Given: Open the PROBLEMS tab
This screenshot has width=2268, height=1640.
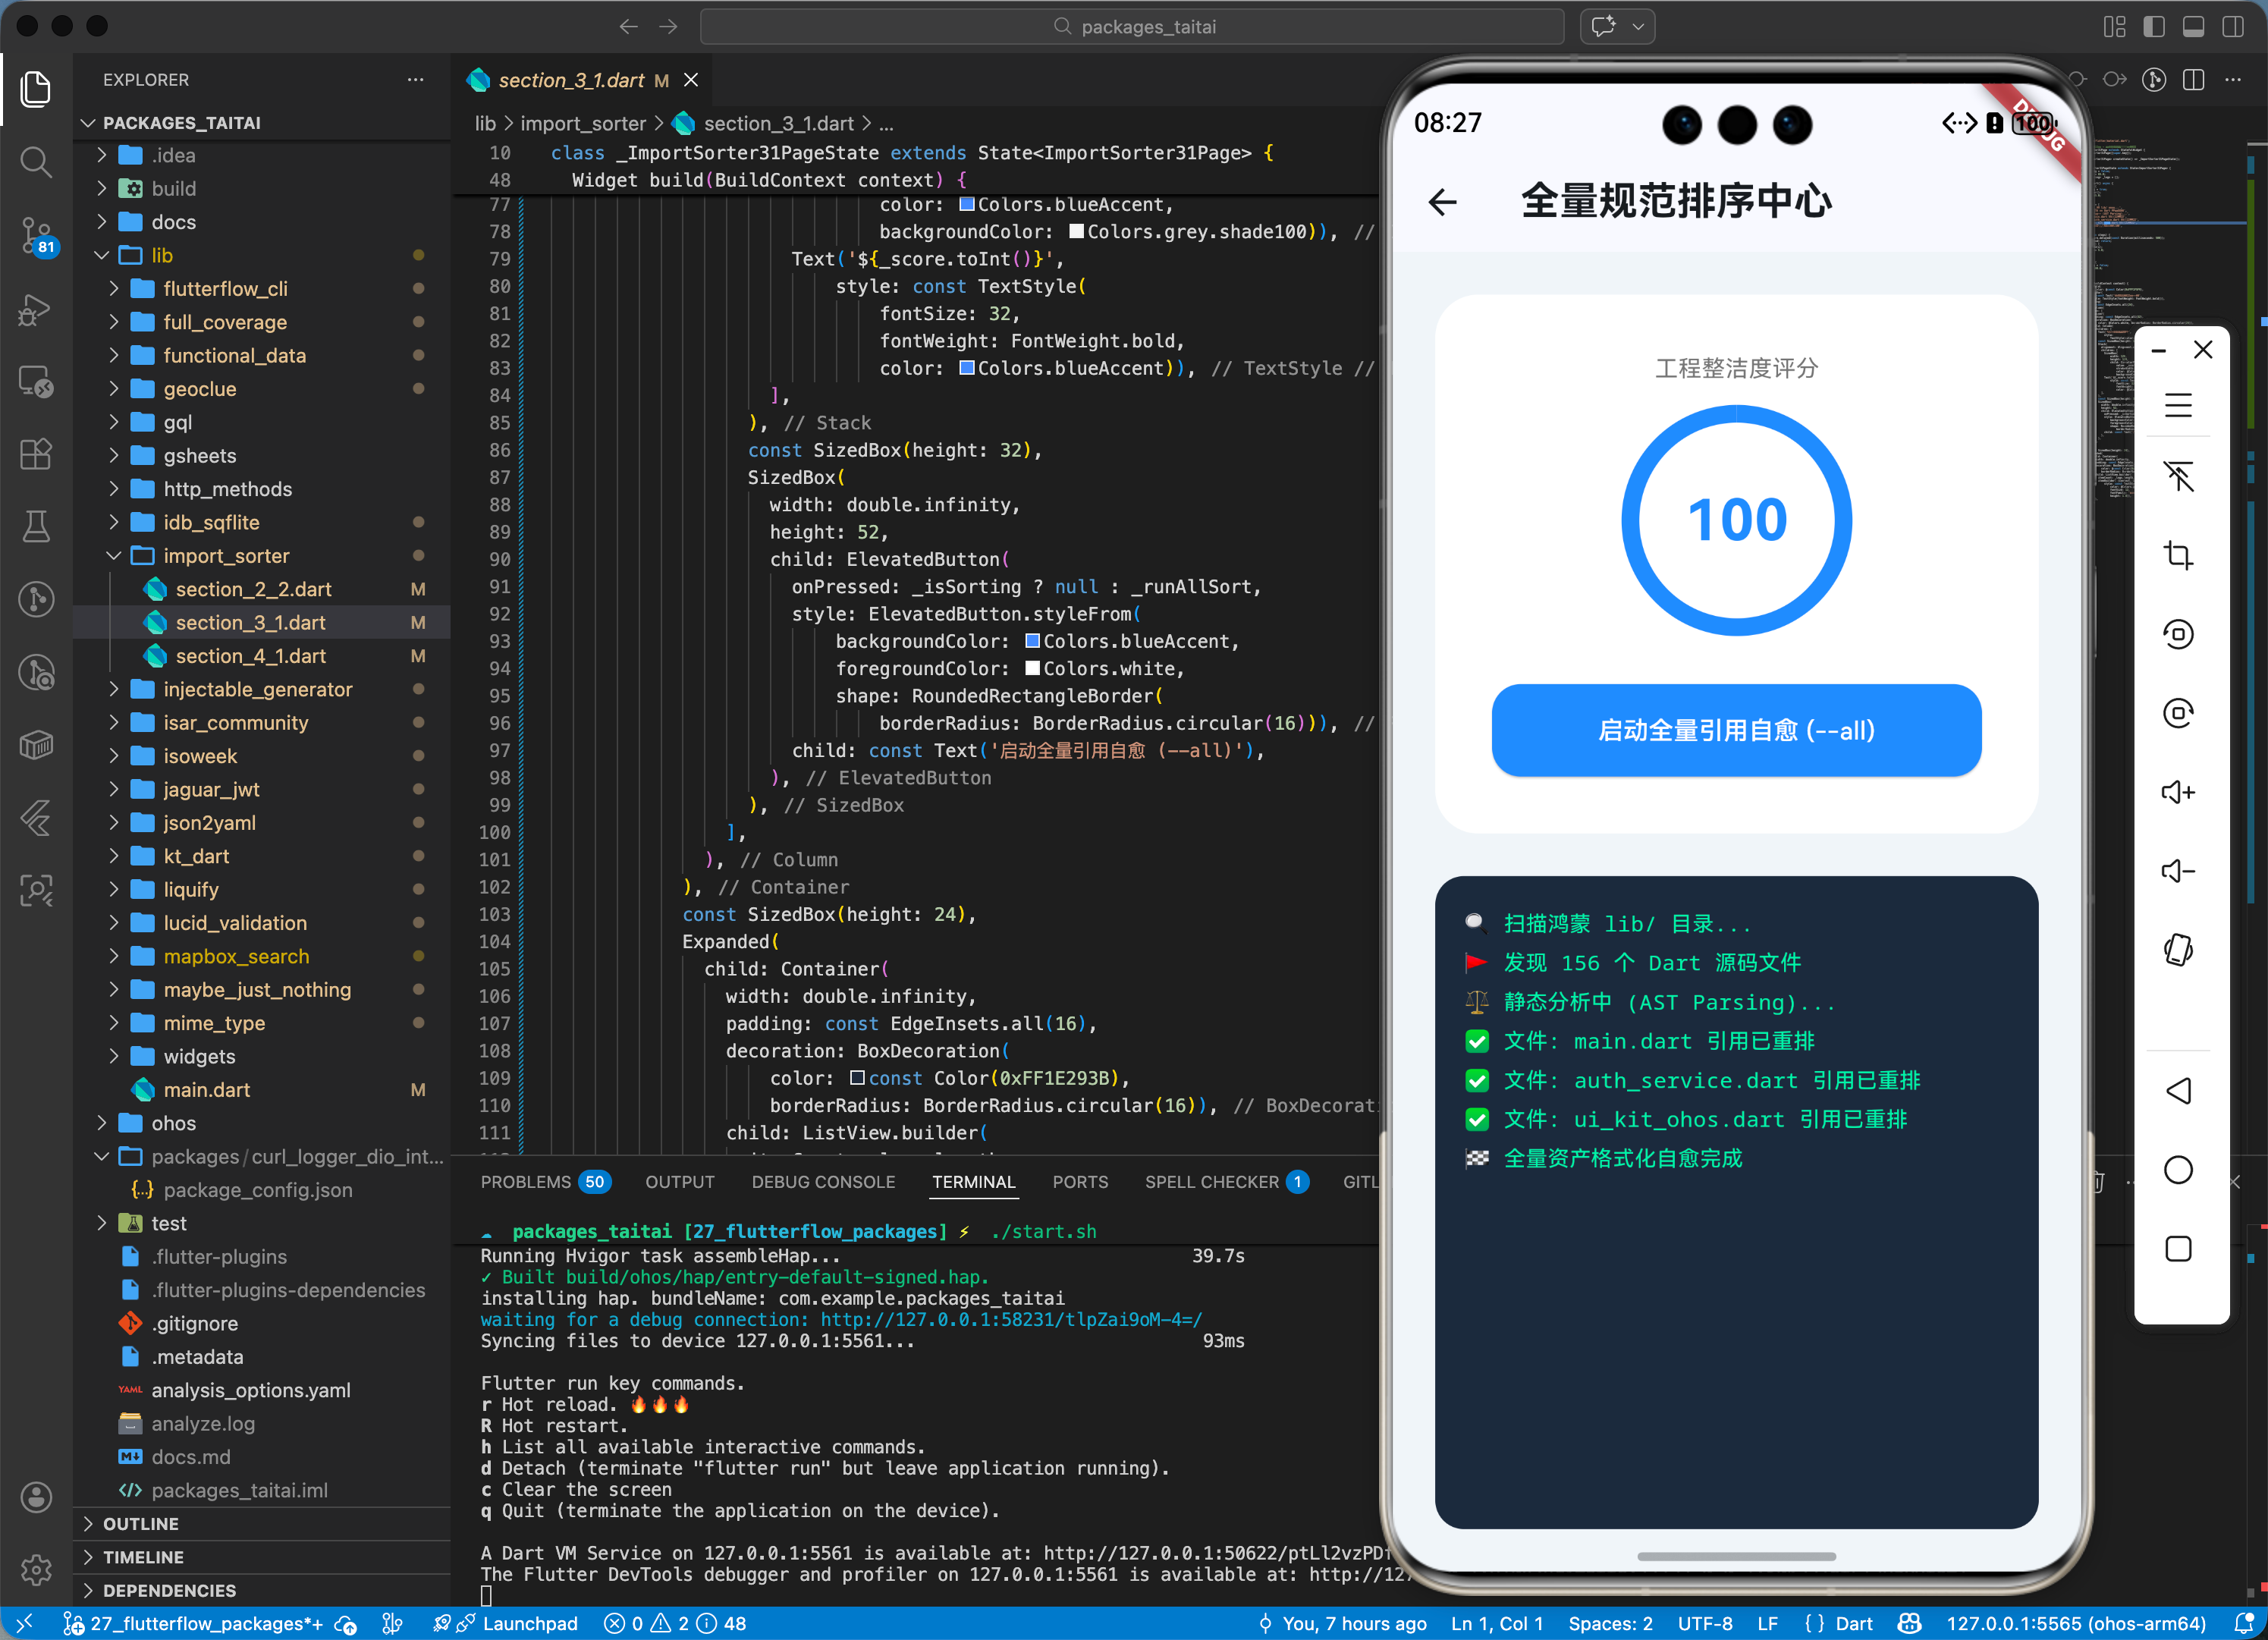Looking at the screenshot, I should [526, 1182].
